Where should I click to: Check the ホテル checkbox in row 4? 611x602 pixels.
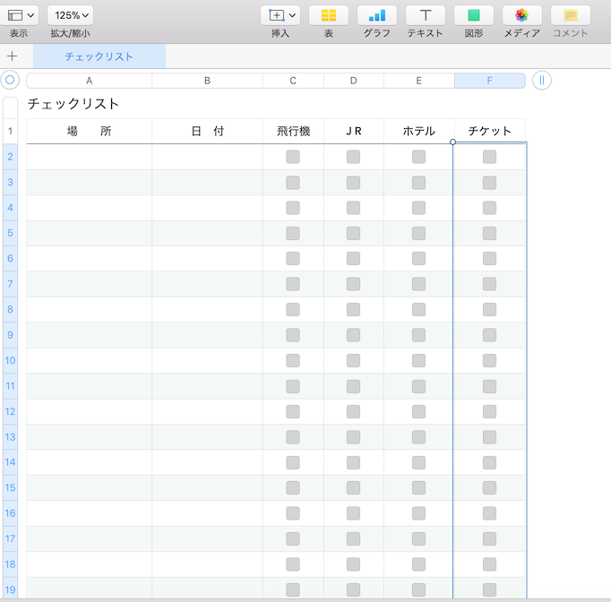click(x=419, y=208)
